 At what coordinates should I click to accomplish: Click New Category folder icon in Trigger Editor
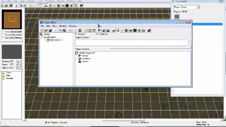pyautogui.click(x=85, y=30)
